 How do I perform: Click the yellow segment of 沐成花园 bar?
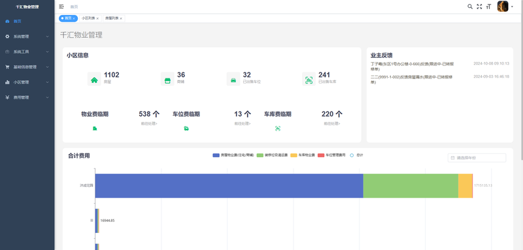coord(465,186)
